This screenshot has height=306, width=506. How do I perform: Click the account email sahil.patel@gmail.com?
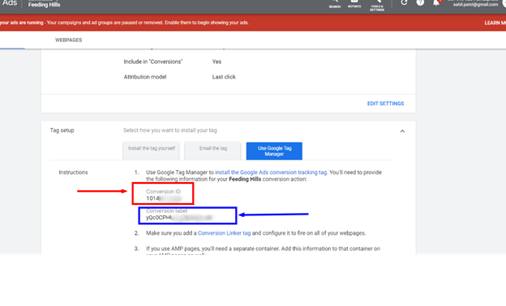point(475,4)
